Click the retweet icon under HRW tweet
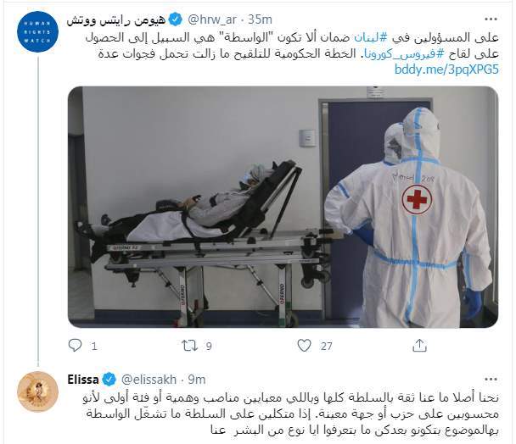The height and width of the screenshot is (444, 516). tap(189, 346)
